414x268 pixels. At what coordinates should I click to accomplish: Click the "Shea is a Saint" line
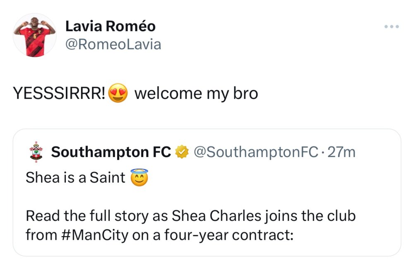tap(75, 178)
